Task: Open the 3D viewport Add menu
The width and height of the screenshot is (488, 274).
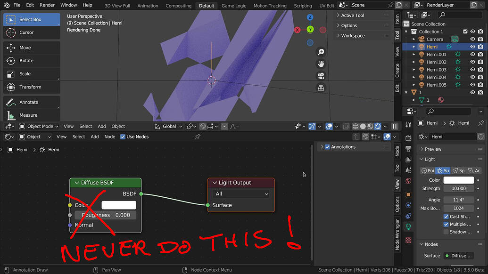Action: 102,127
